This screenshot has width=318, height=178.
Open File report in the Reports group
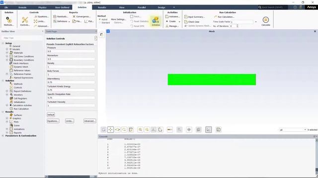coord(77,21)
